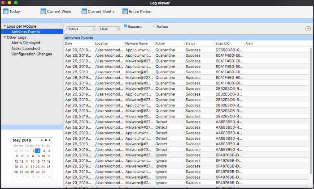Open the Status filter dropdown
This screenshot has height=189, width=314.
[x=81, y=29]
